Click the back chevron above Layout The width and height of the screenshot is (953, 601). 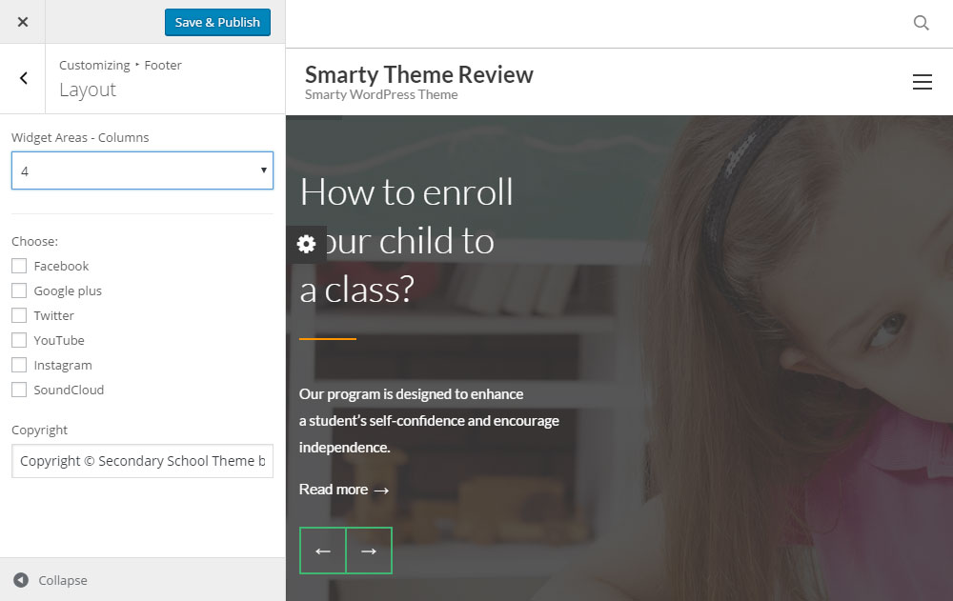pos(22,78)
